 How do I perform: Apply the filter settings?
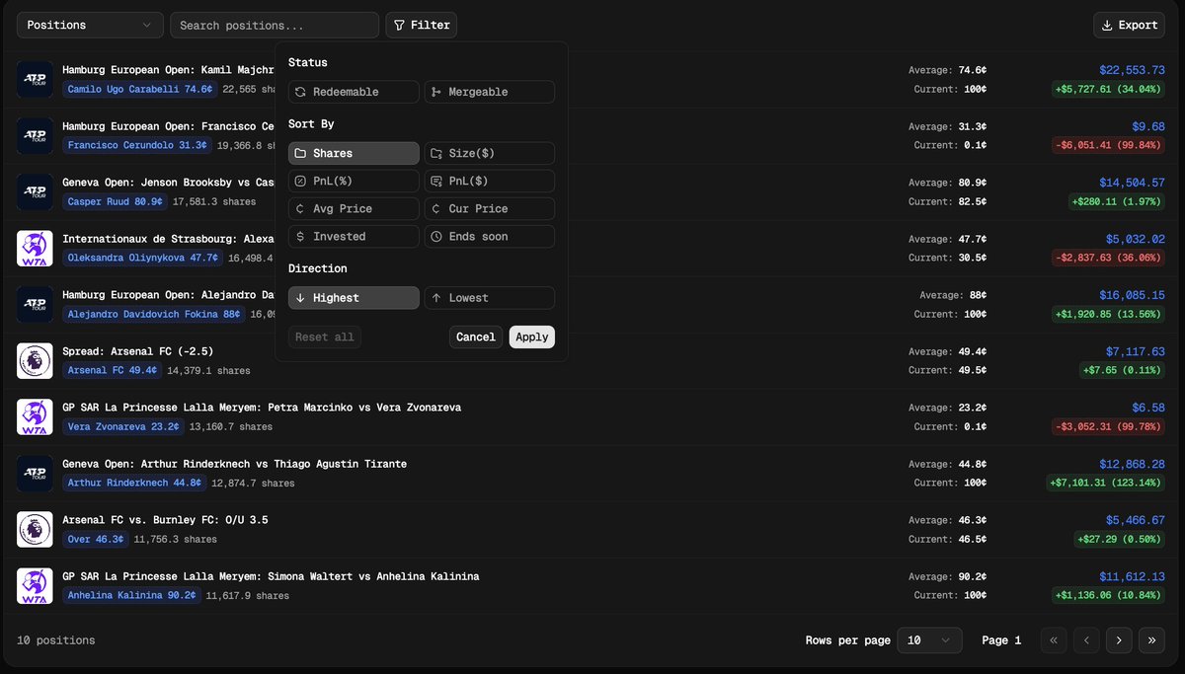532,337
